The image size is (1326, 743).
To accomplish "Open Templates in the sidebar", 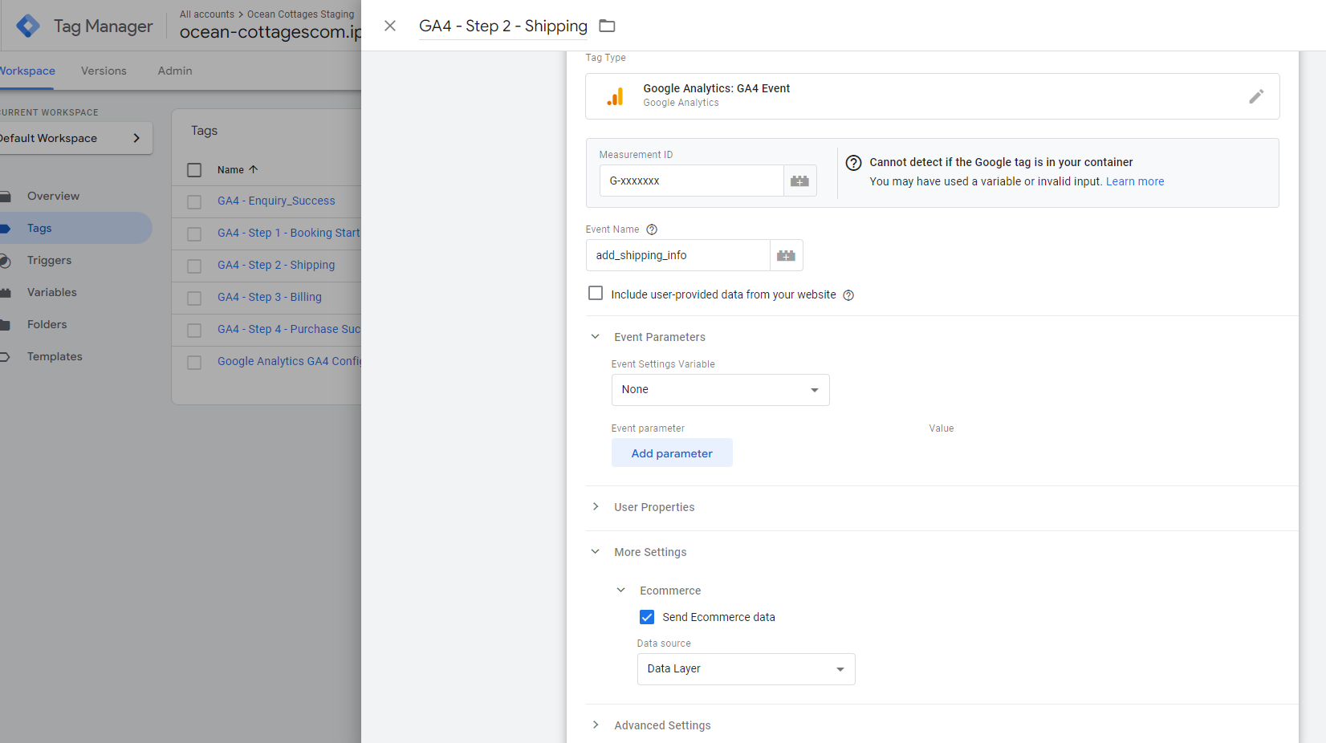I will [55, 356].
